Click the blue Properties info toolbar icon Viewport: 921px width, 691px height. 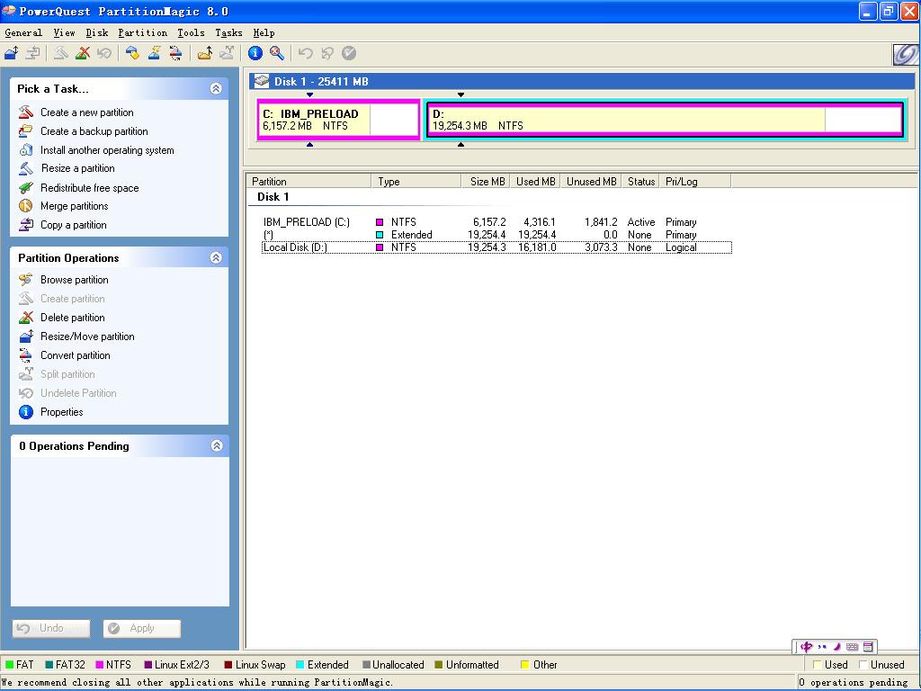click(x=255, y=53)
